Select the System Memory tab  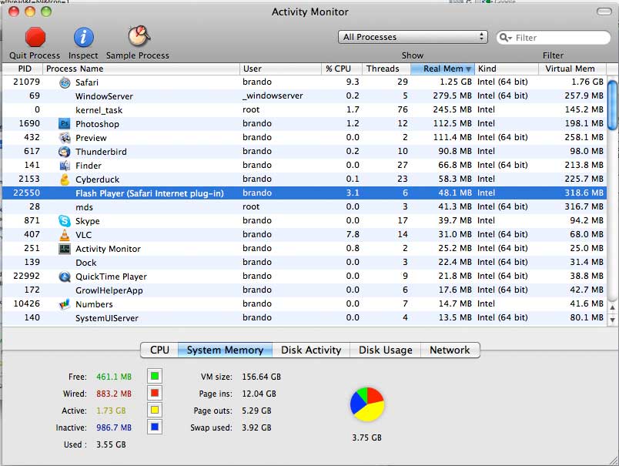(225, 350)
